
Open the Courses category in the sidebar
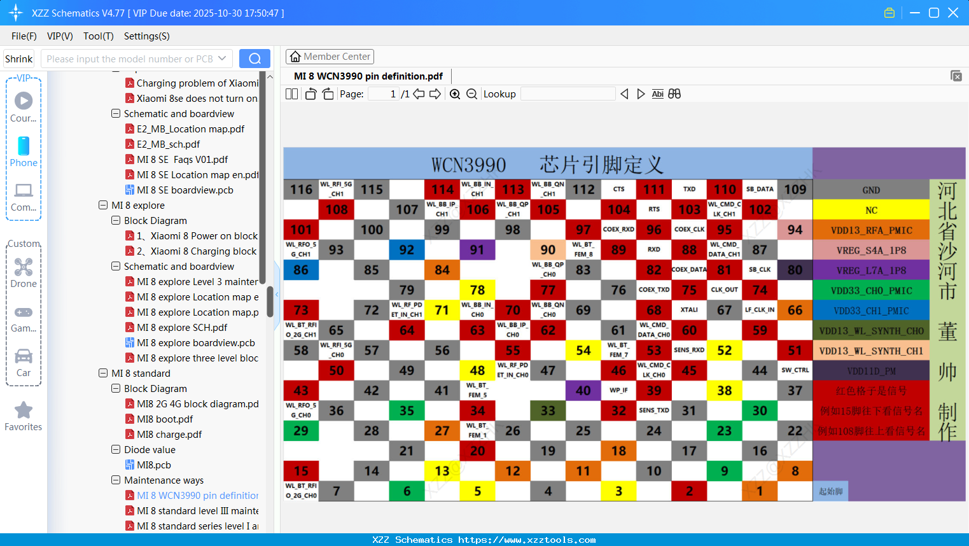coord(24,107)
